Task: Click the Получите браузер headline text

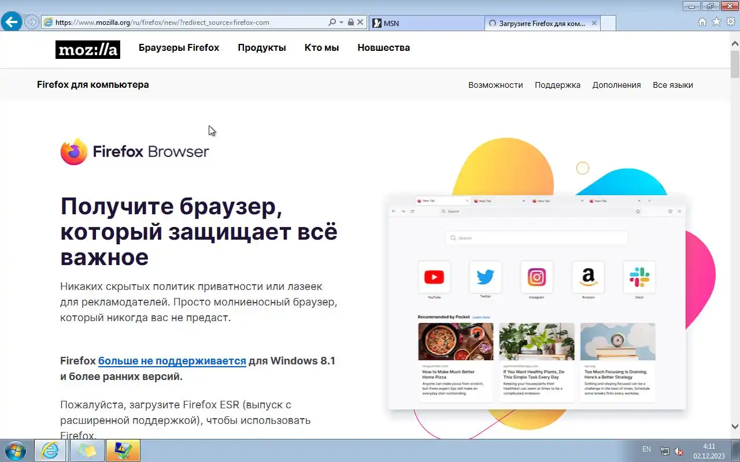Action: (x=199, y=232)
